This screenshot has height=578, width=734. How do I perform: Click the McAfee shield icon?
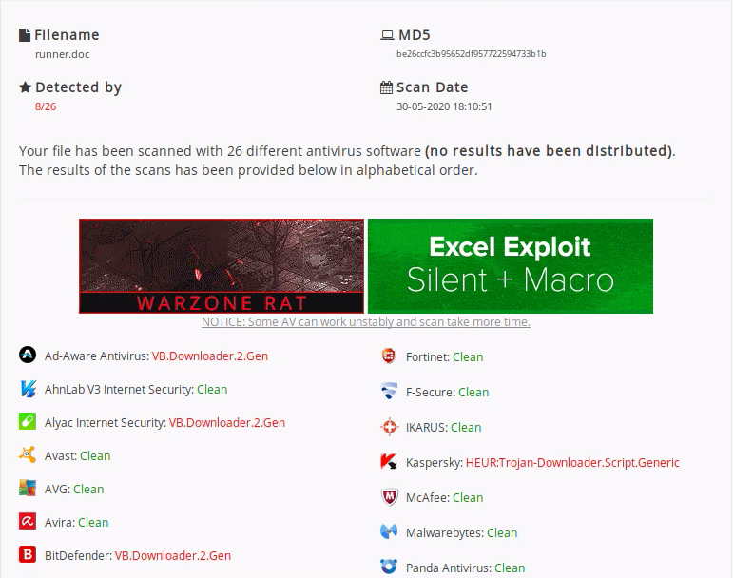[389, 497]
